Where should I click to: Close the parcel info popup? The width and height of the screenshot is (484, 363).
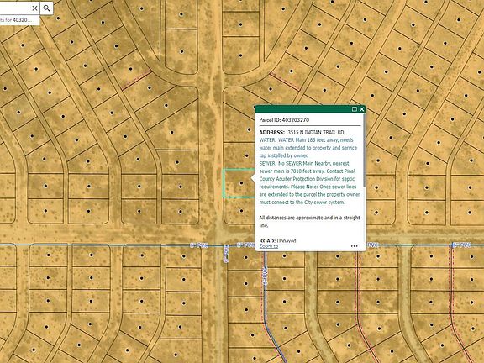click(x=362, y=109)
